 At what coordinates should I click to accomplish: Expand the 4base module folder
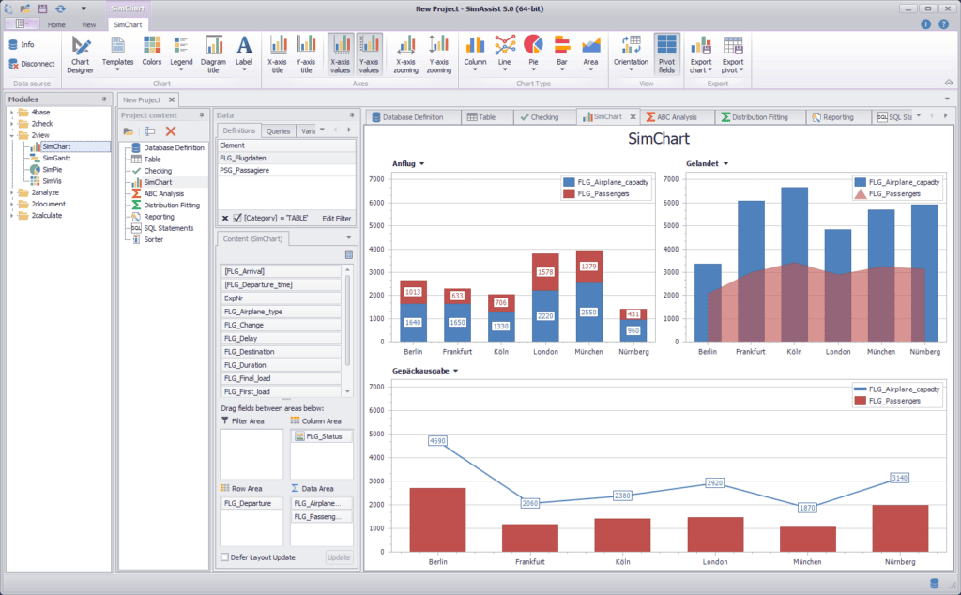[11, 112]
